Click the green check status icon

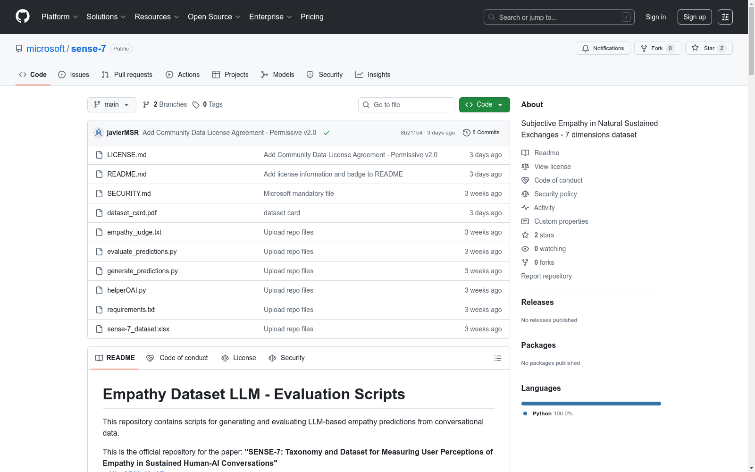326,133
